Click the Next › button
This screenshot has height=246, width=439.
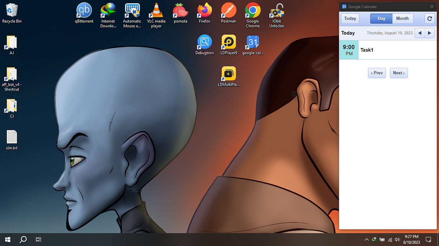(x=399, y=73)
